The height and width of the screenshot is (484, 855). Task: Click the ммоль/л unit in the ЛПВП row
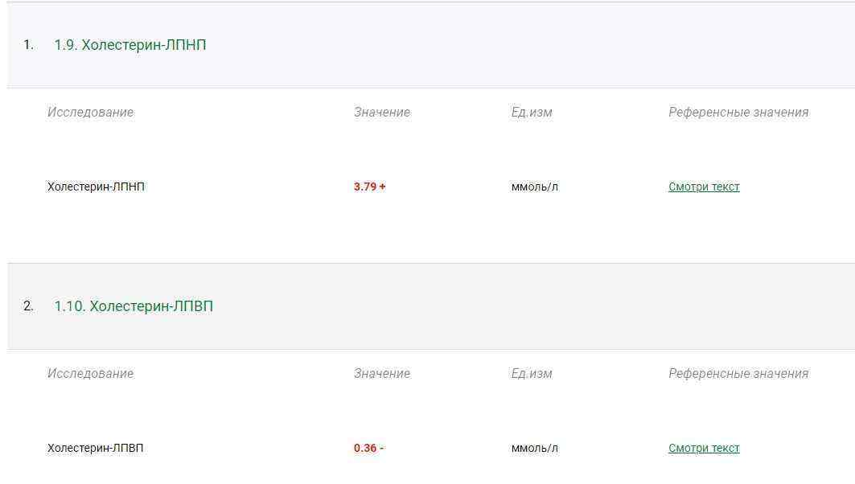click(535, 448)
